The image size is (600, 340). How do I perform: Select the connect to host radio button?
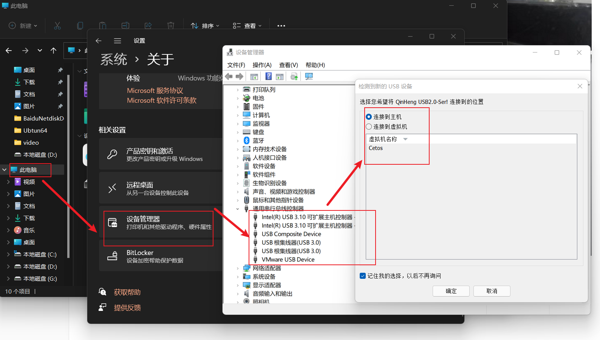[369, 117]
